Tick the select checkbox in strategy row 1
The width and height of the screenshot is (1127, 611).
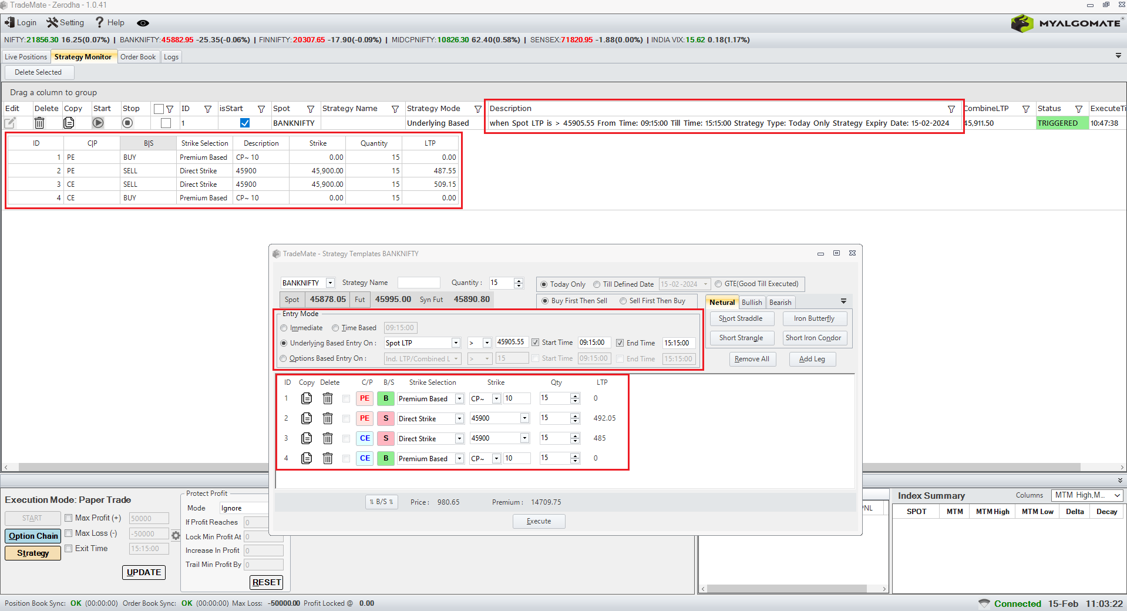[166, 123]
